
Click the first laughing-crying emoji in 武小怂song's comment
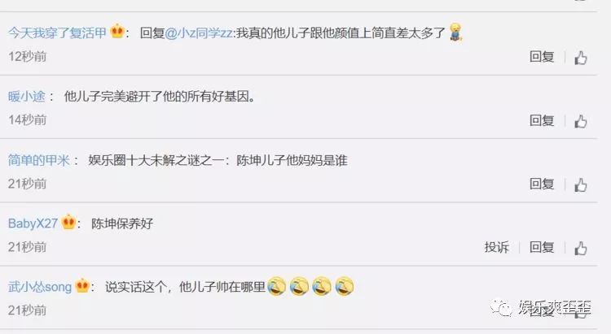pos(277,287)
